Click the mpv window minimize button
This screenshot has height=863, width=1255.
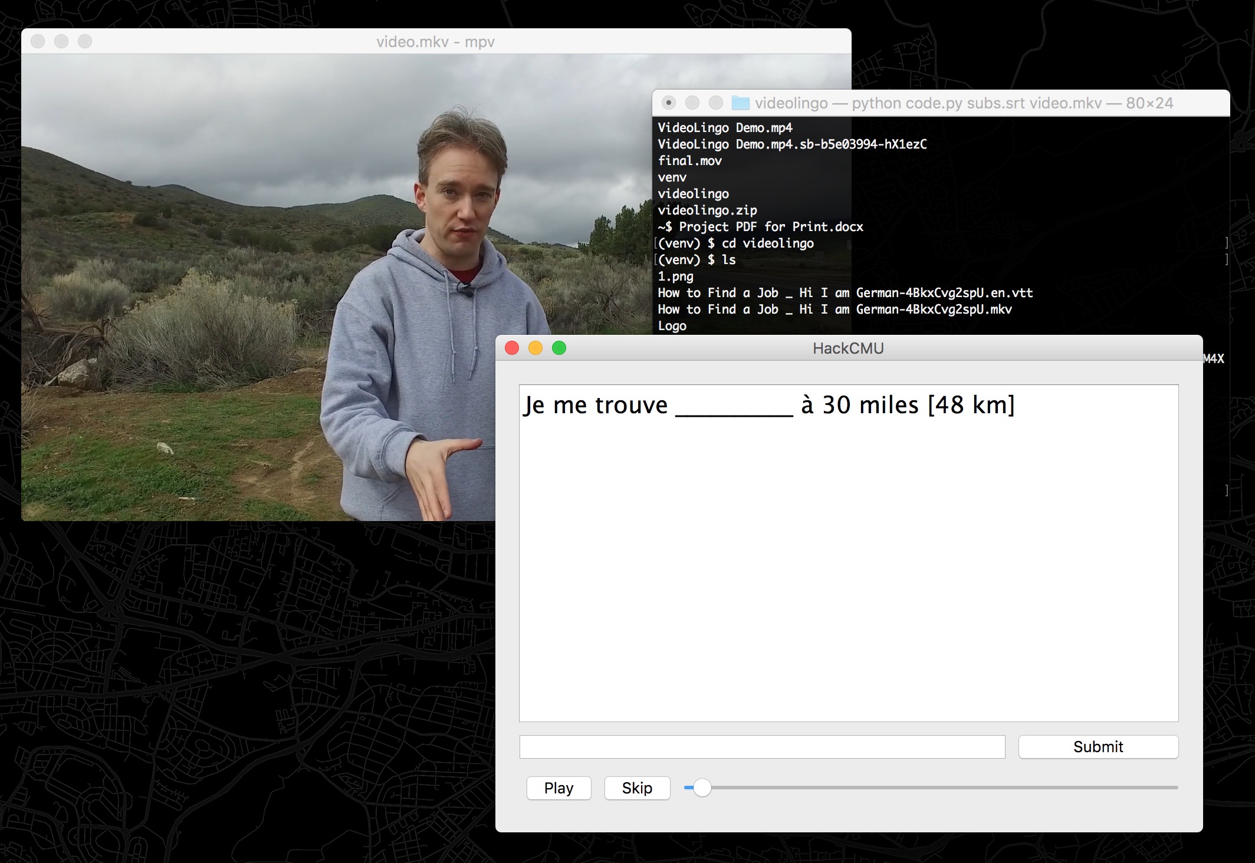(x=61, y=41)
